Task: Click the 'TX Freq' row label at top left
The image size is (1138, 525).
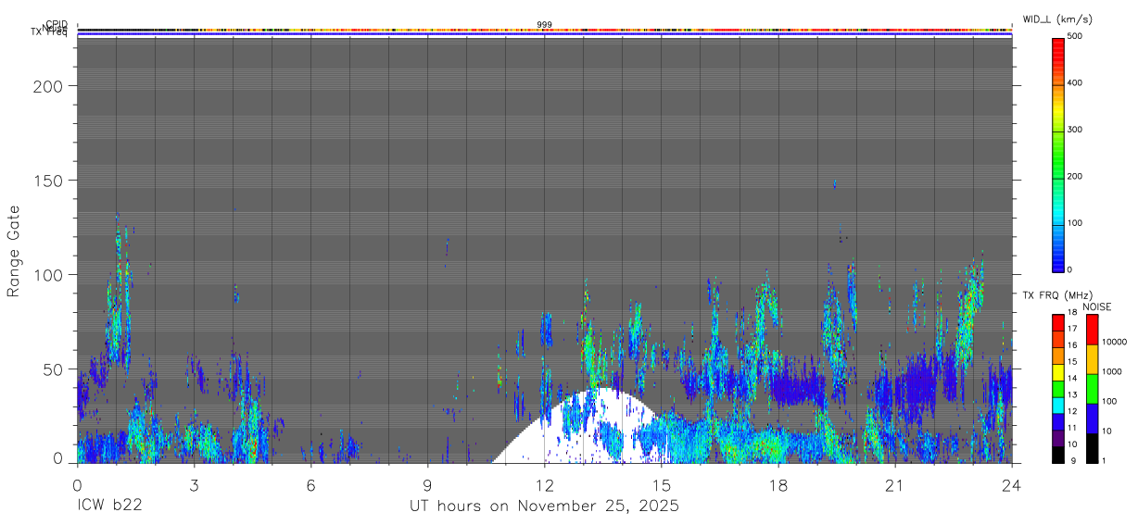Action: pos(49,33)
